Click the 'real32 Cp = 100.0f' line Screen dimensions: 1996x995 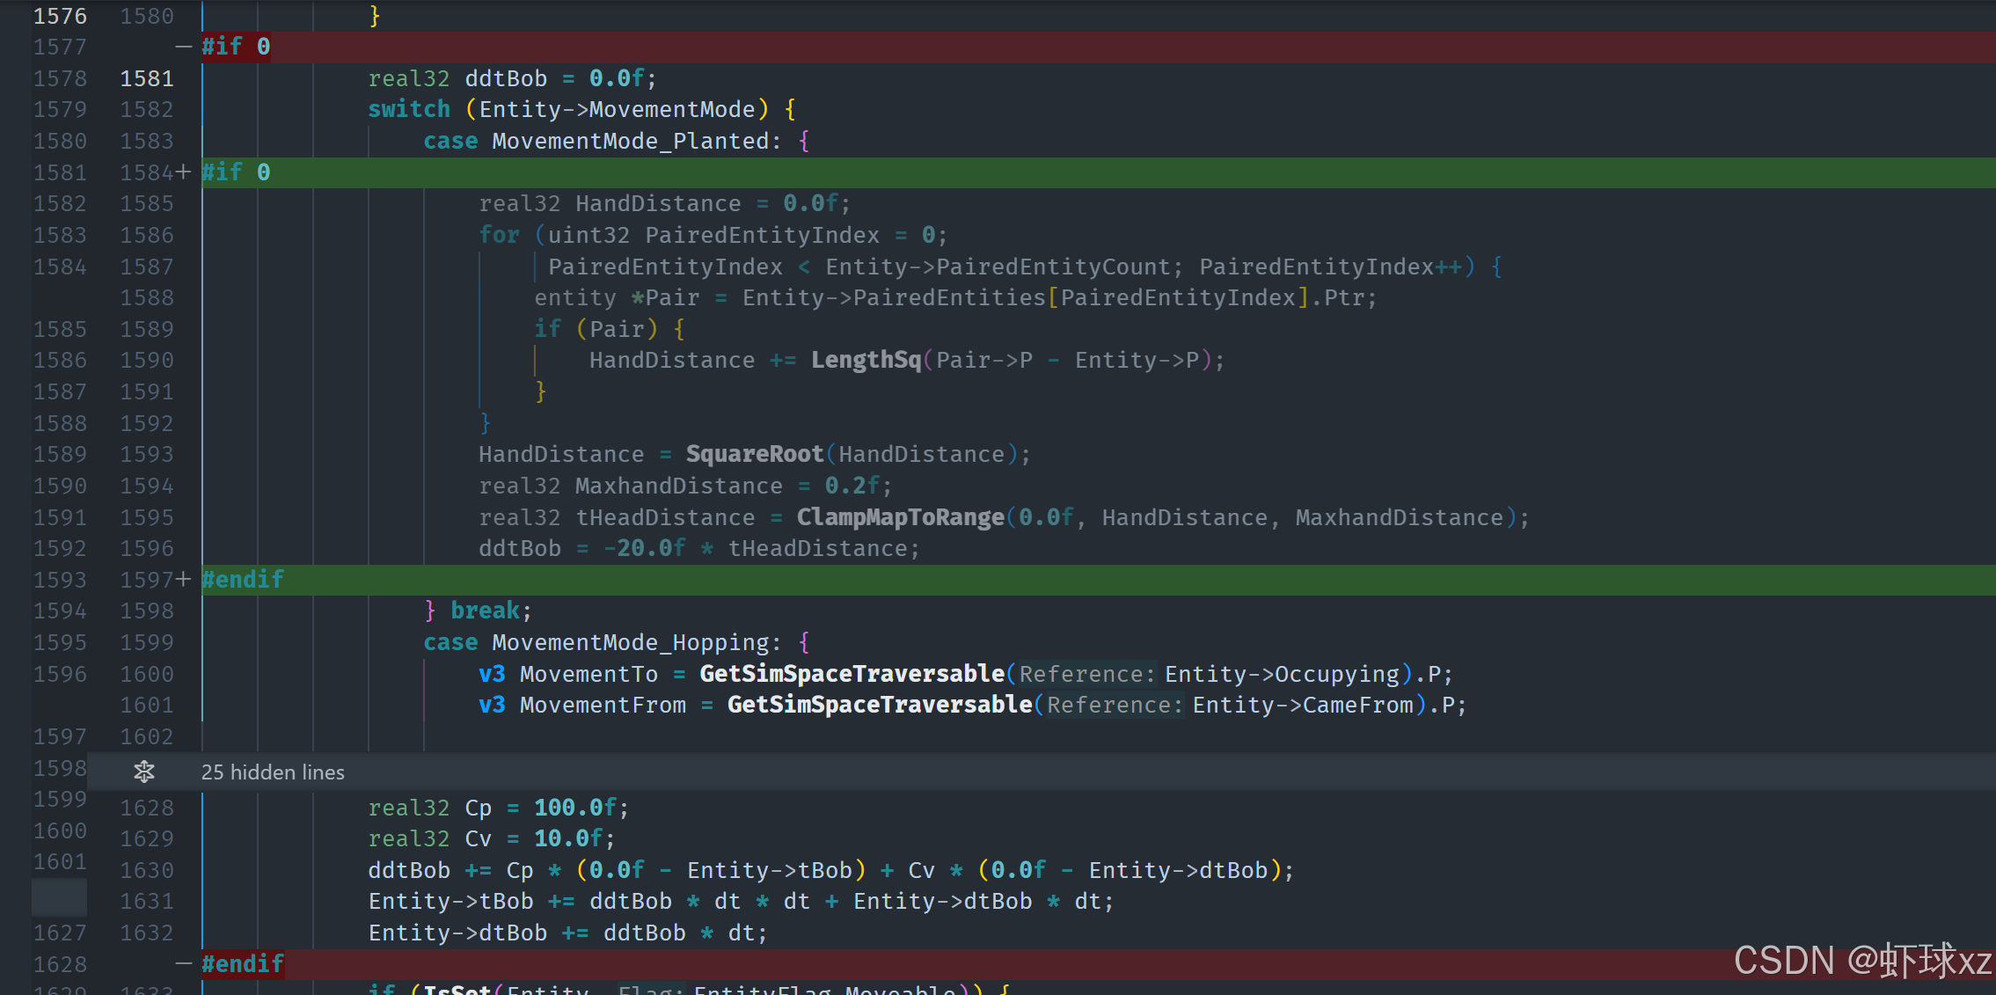(x=498, y=808)
